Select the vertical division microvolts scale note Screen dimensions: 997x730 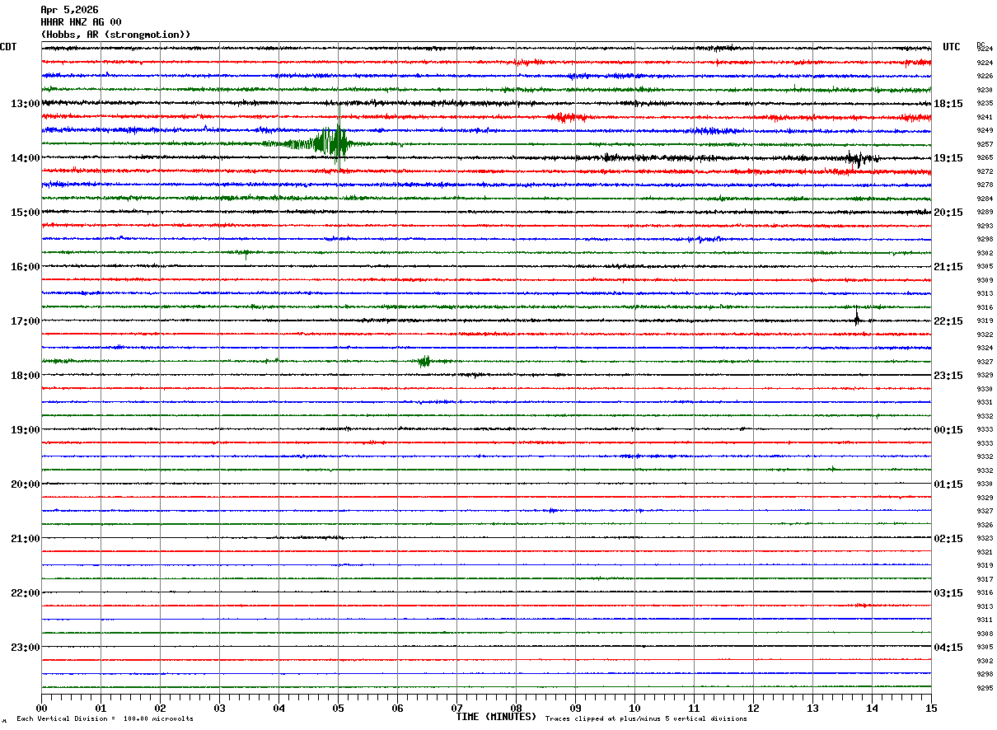click(105, 719)
